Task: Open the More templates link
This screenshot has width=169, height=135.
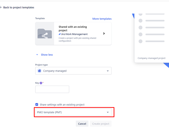Action: click(x=102, y=19)
